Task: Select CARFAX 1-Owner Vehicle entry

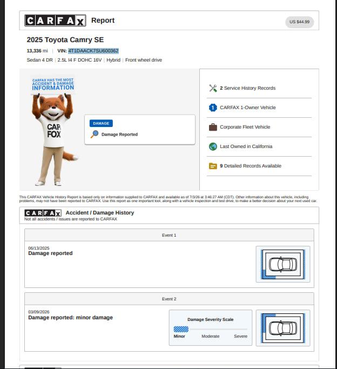Action: pyautogui.click(x=248, y=108)
